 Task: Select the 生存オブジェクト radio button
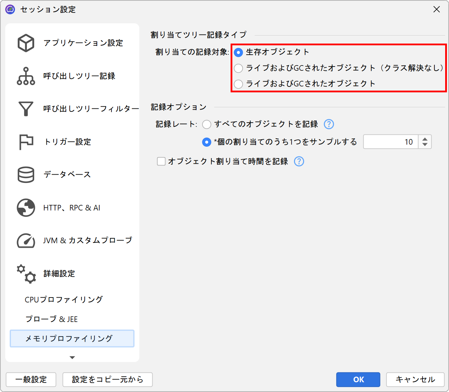238,52
